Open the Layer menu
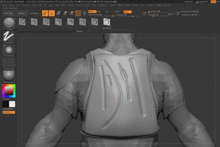The image size is (220, 147). coord(51,5)
